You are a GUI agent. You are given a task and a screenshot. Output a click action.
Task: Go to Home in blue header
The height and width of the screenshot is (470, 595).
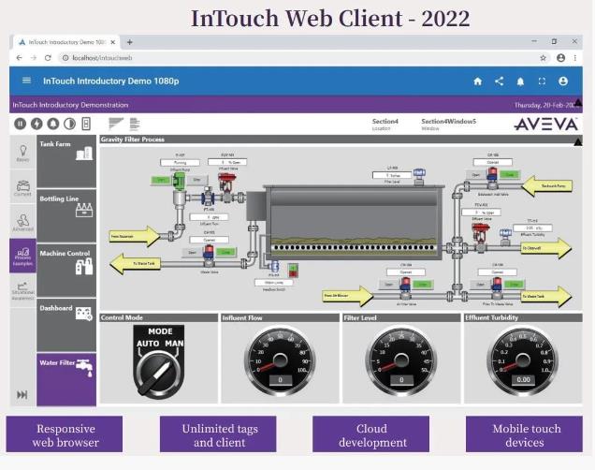tap(478, 81)
